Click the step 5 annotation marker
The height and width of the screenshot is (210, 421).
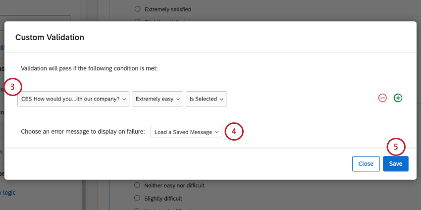pos(396,146)
